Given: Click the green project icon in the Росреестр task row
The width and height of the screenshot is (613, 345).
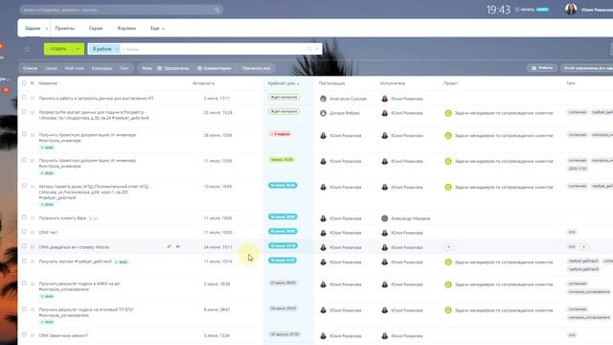Looking at the screenshot, I should pos(448,113).
